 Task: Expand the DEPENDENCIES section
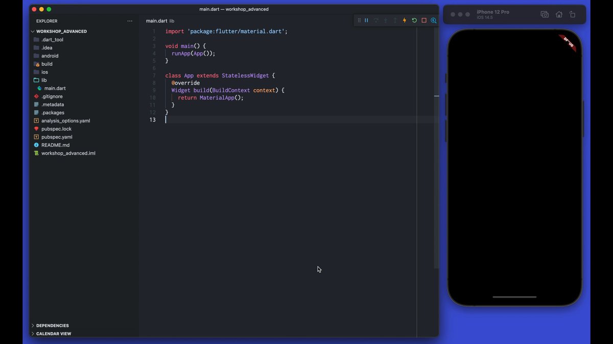click(x=52, y=326)
